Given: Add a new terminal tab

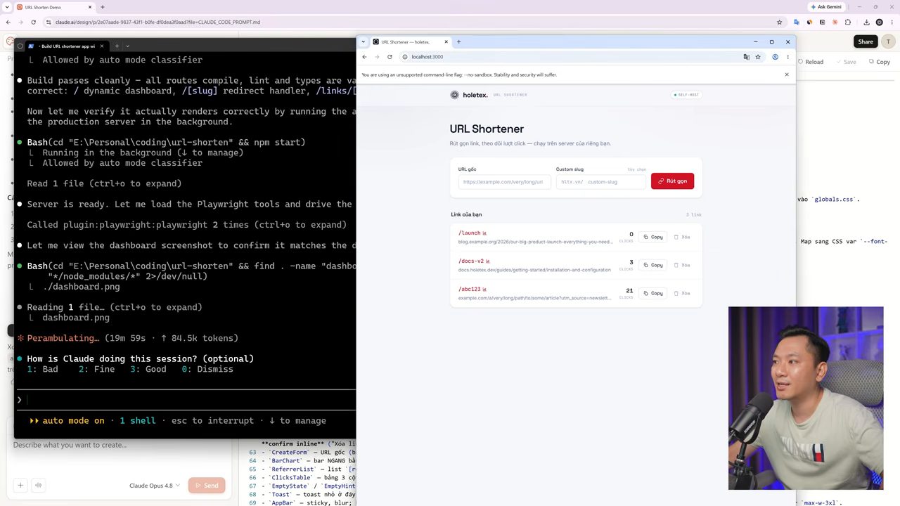Looking at the screenshot, I should (117, 46).
